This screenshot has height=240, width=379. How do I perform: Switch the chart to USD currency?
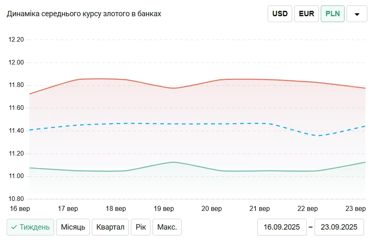pos(280,14)
